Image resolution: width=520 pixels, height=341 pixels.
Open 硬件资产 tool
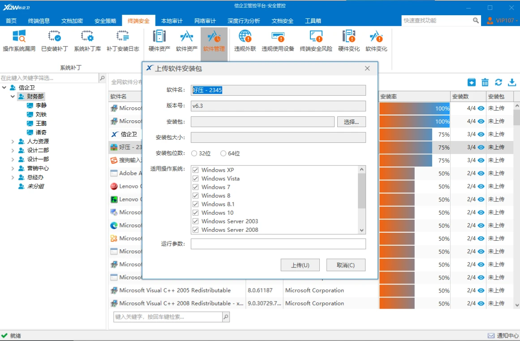(x=159, y=41)
